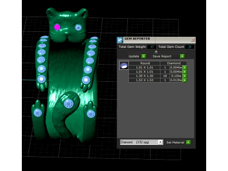The height and width of the screenshot is (171, 228).
Task: Click the green arrow beside Update
Action: click(x=143, y=56)
